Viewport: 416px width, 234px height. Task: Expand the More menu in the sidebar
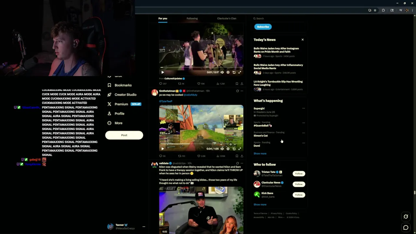(x=115, y=123)
